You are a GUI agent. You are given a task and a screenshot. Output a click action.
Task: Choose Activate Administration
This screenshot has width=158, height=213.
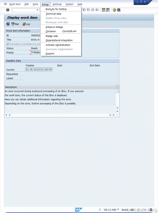click(x=61, y=45)
